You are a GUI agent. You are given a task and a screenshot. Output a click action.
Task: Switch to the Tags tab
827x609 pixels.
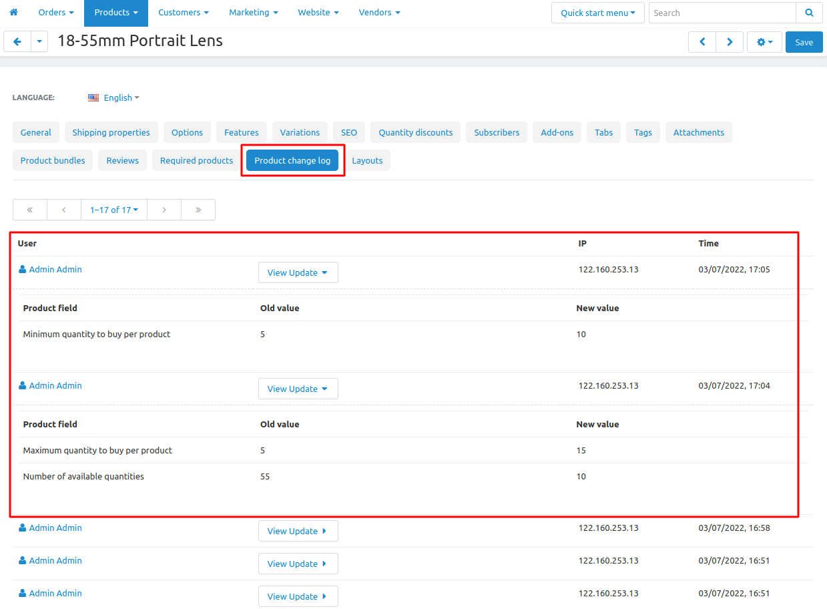pyautogui.click(x=643, y=132)
